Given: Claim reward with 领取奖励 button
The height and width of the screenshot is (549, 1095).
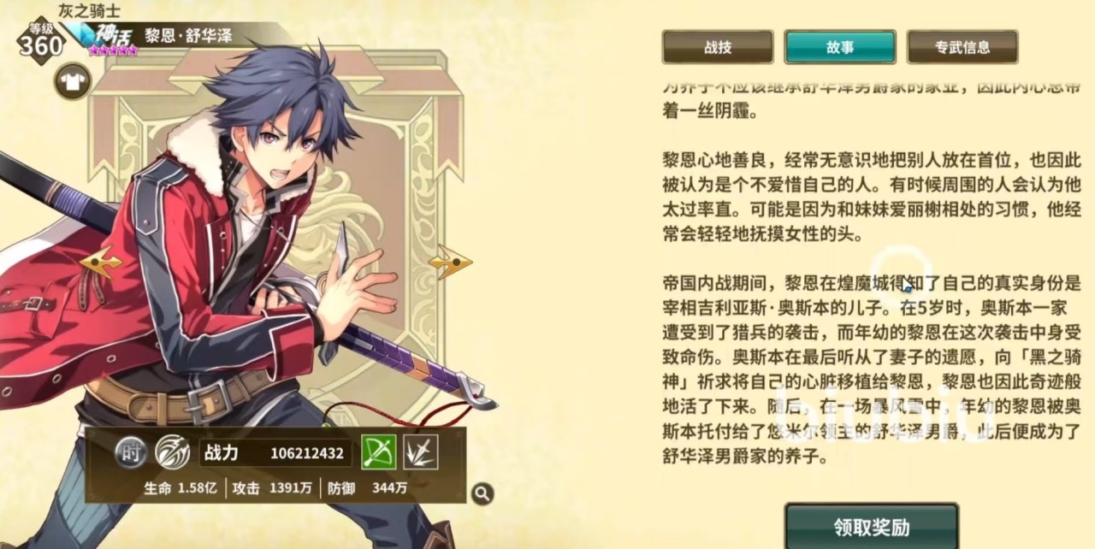Looking at the screenshot, I should coord(872,527).
